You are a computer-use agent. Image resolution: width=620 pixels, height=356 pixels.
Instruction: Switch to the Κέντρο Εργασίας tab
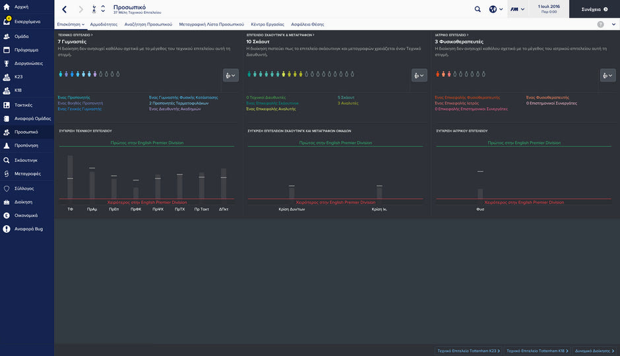(266, 24)
